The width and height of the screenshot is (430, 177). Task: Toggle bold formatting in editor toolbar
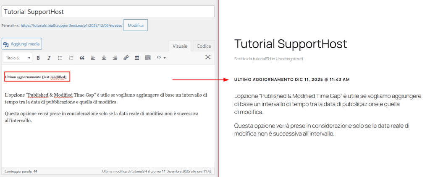click(x=38, y=58)
